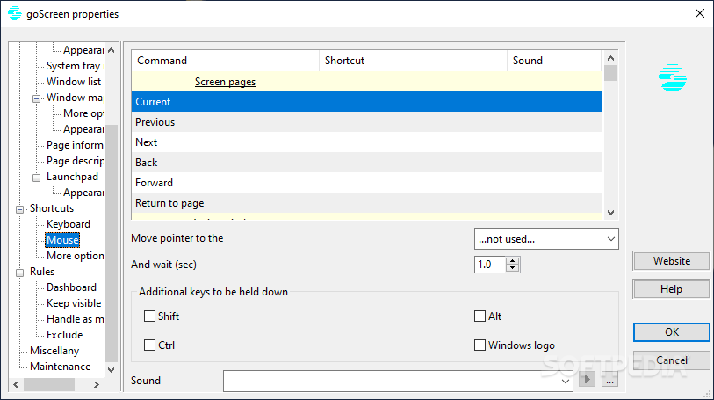Click tree panel scroll left arrow
714x400 pixels.
pyautogui.click(x=16, y=384)
